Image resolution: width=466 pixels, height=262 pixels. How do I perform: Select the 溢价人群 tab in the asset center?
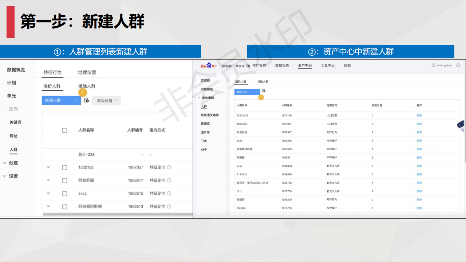click(241, 82)
